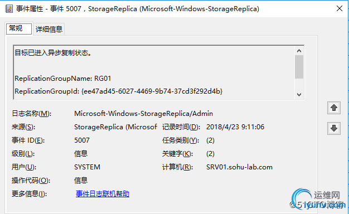Click the event ID value 5007
Viewport: 349px width, 214px height.
click(82, 140)
